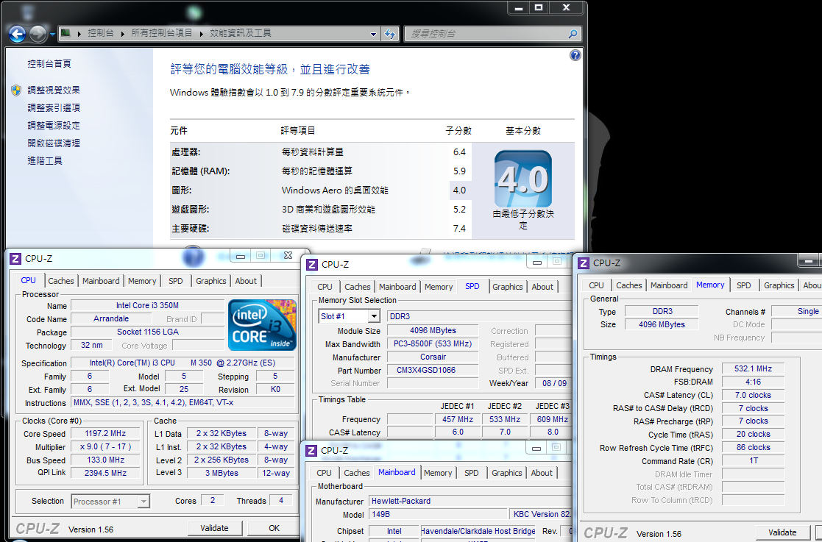Click the refresh icon beside the address bar
This screenshot has width=822, height=542.
pos(390,34)
